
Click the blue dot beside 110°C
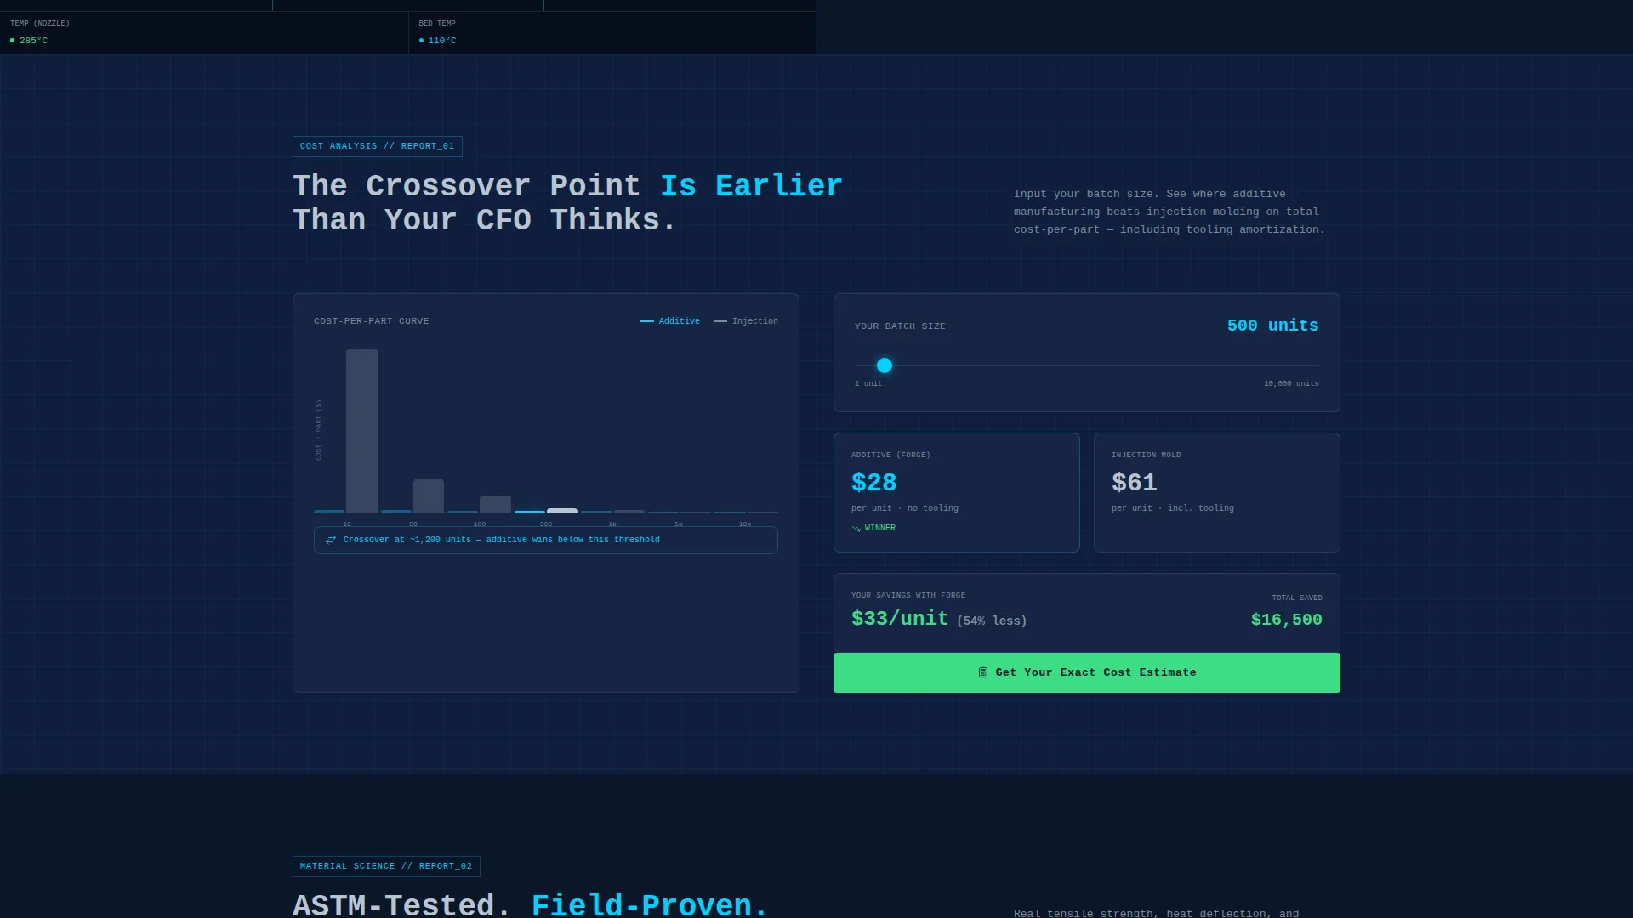(422, 41)
